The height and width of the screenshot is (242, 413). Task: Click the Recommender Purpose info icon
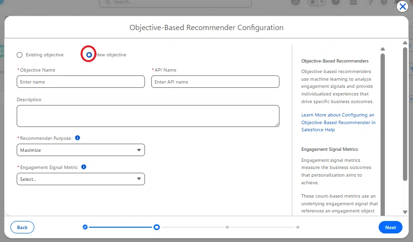[x=77, y=138]
